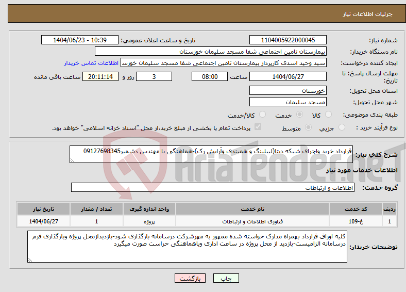The image size is (406, 292).
Task: Click the row number cell in the service row
Action: (x=390, y=221)
